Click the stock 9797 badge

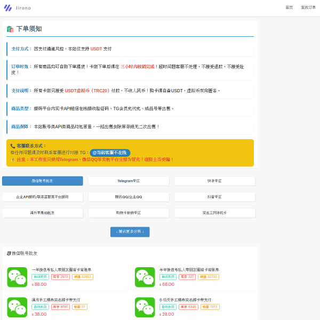(x=60, y=307)
